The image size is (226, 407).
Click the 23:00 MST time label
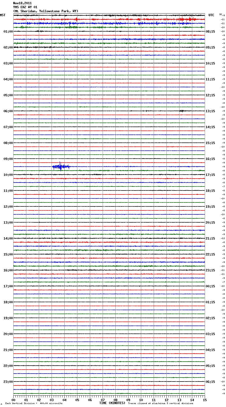point(8,382)
